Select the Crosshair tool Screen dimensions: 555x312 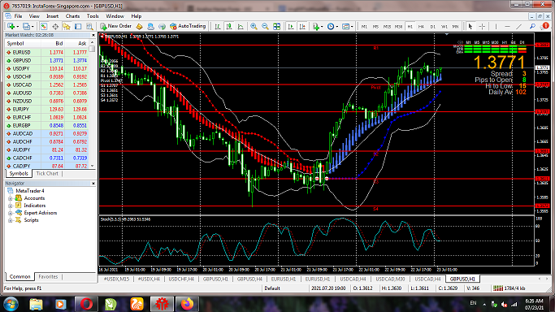(482, 26)
